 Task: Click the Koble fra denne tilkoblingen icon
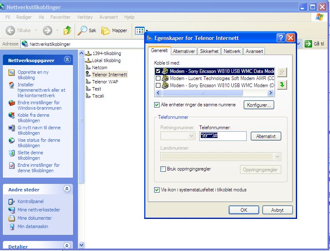tap(12, 115)
